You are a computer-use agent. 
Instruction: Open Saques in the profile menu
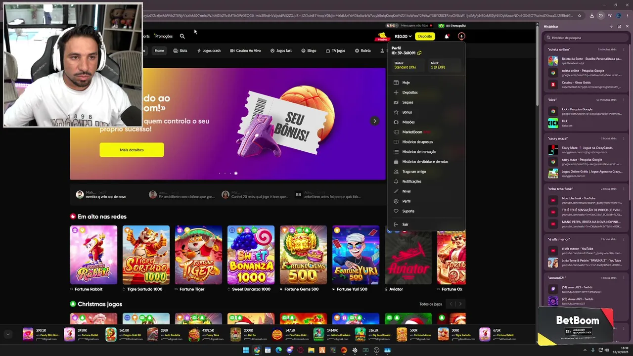tap(407, 102)
